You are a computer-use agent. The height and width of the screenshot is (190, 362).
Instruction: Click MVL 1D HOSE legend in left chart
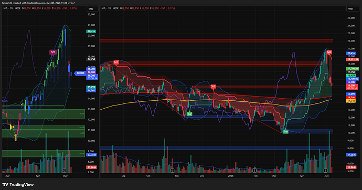click(x=12, y=8)
